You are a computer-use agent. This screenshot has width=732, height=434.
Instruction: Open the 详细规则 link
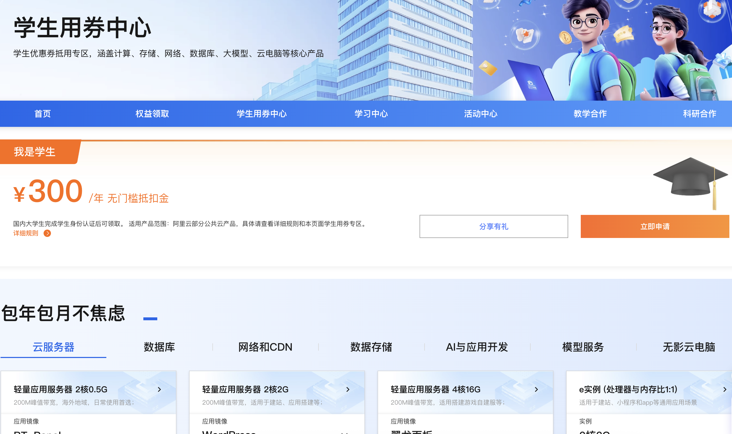click(26, 233)
